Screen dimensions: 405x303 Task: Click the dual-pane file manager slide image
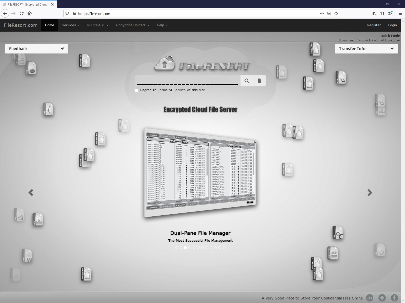200,173
